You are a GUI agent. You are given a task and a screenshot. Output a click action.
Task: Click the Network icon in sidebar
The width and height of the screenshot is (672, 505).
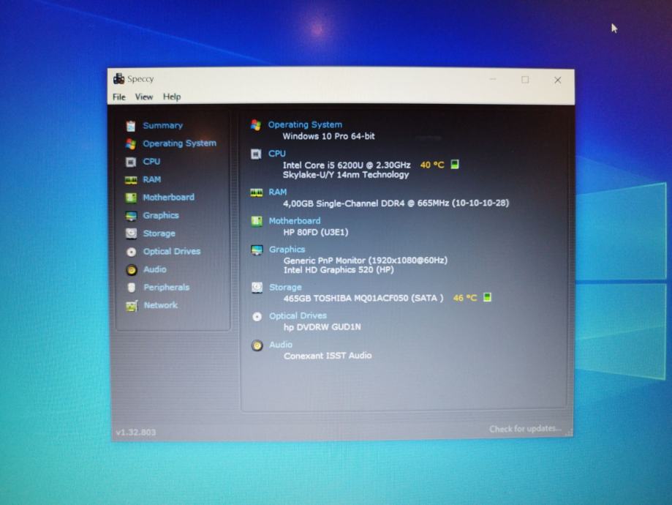(132, 305)
